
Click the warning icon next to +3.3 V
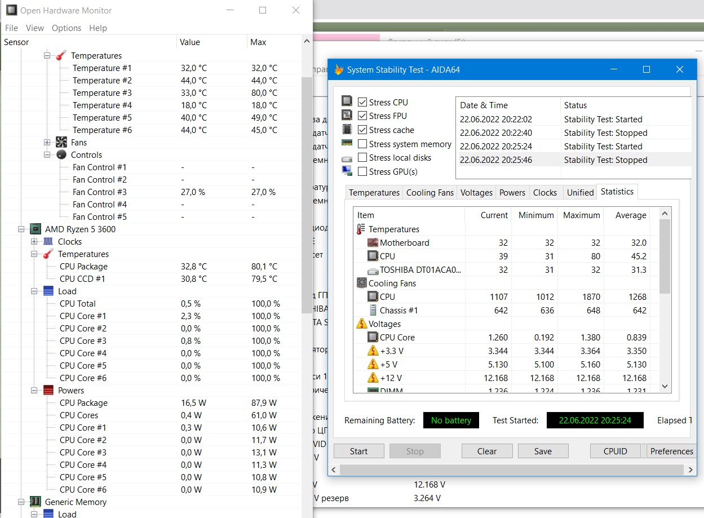tap(373, 351)
